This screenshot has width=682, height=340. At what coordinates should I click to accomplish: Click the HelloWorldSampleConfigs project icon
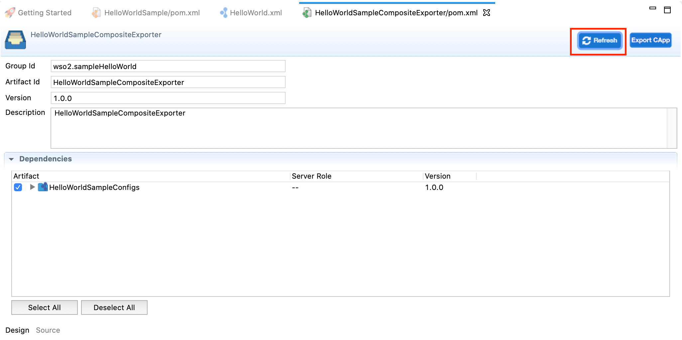coord(43,187)
